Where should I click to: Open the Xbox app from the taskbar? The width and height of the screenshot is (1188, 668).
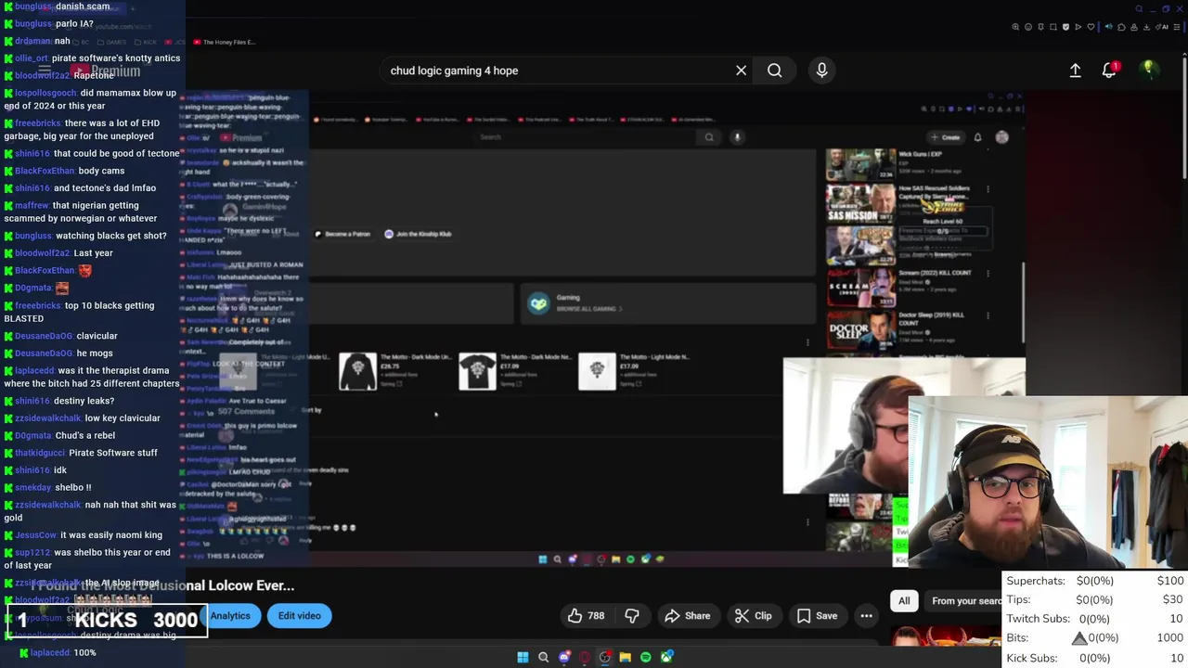[x=666, y=657]
